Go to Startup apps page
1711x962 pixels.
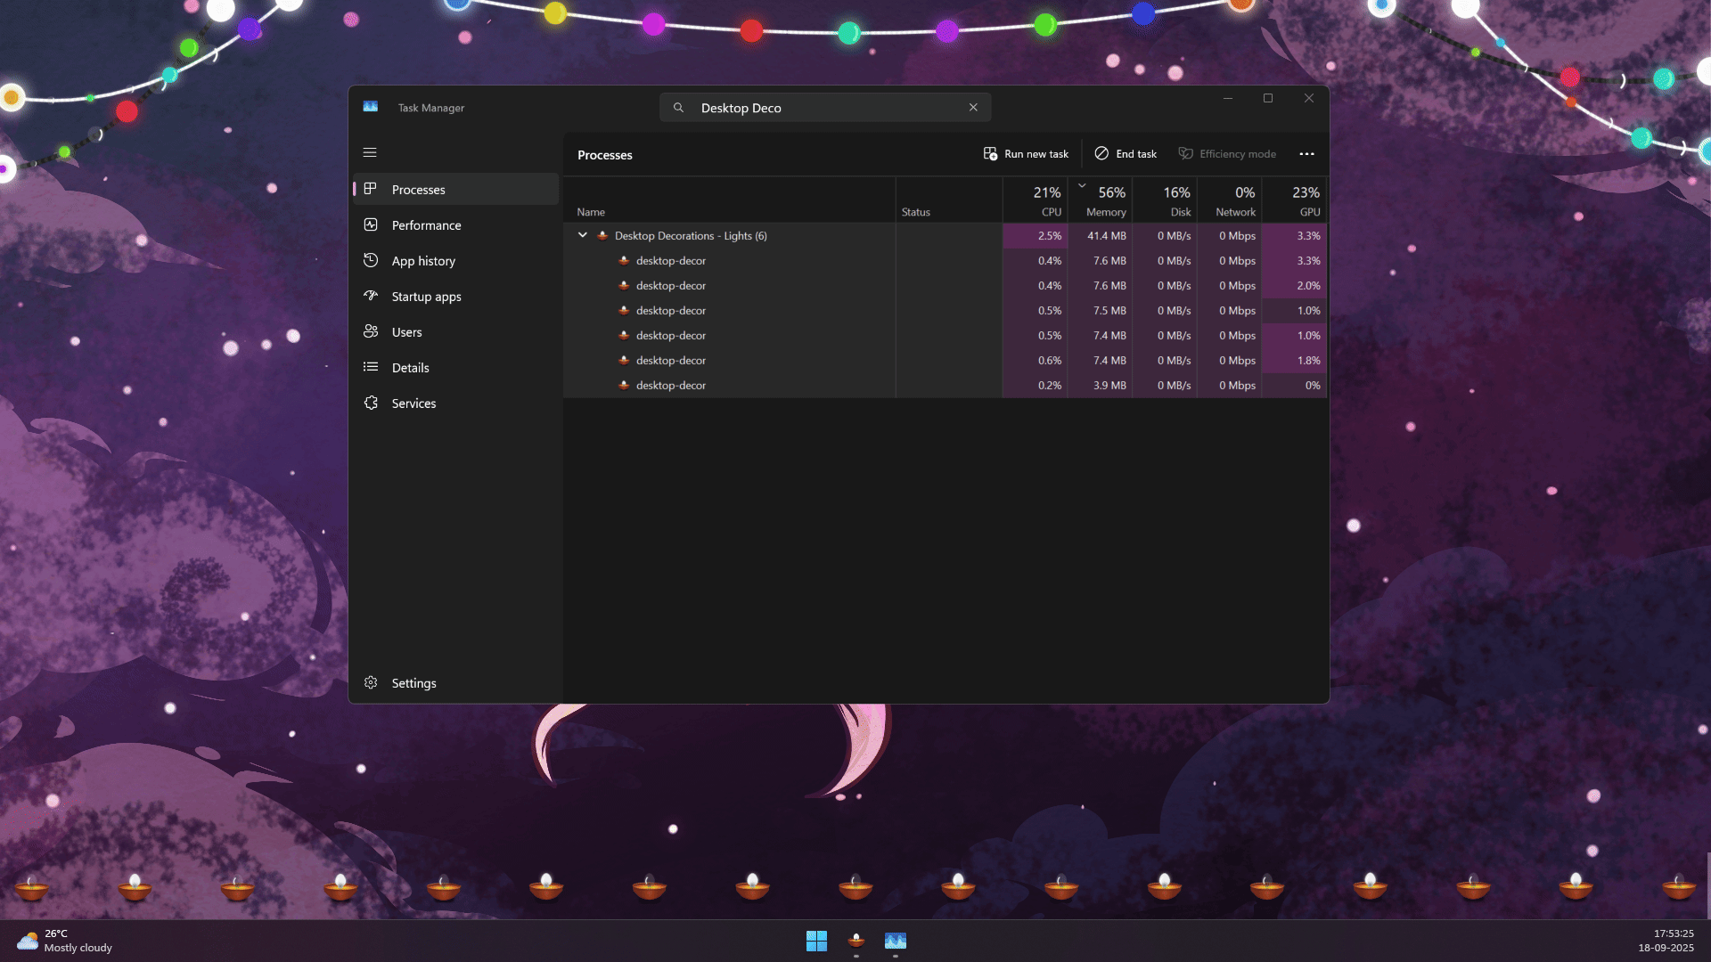point(426,297)
